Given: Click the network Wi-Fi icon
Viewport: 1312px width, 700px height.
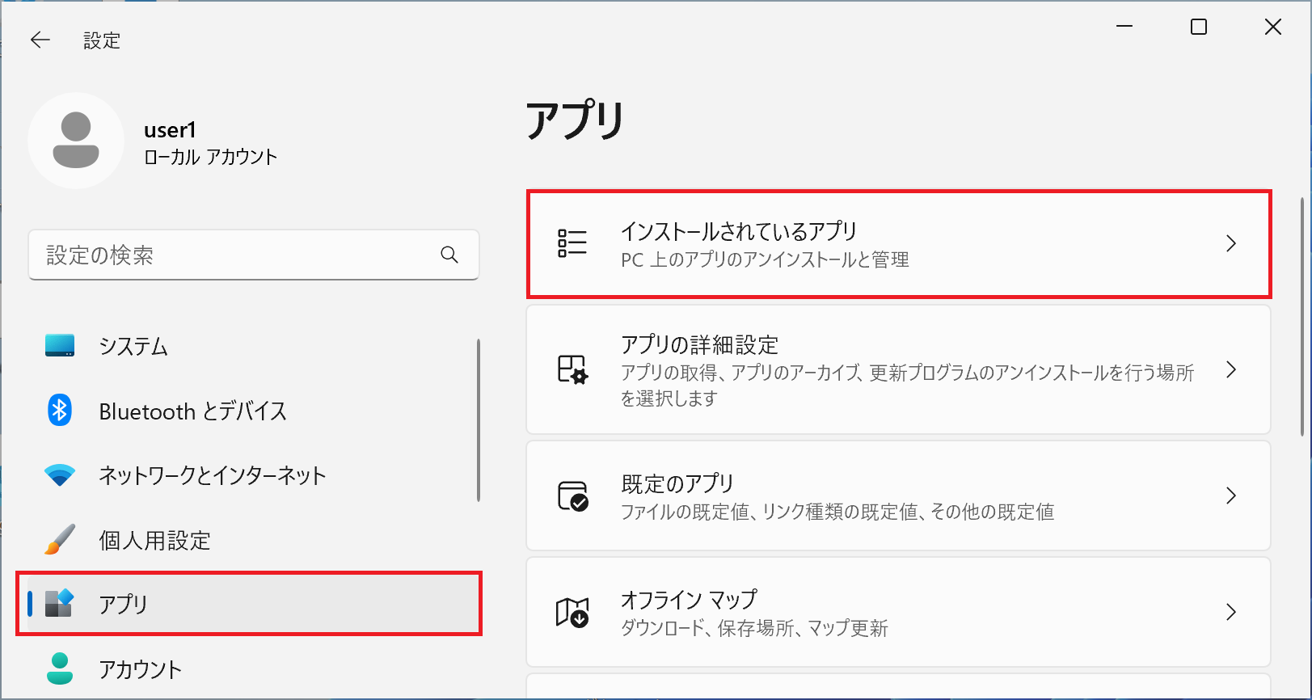Looking at the screenshot, I should [60, 475].
